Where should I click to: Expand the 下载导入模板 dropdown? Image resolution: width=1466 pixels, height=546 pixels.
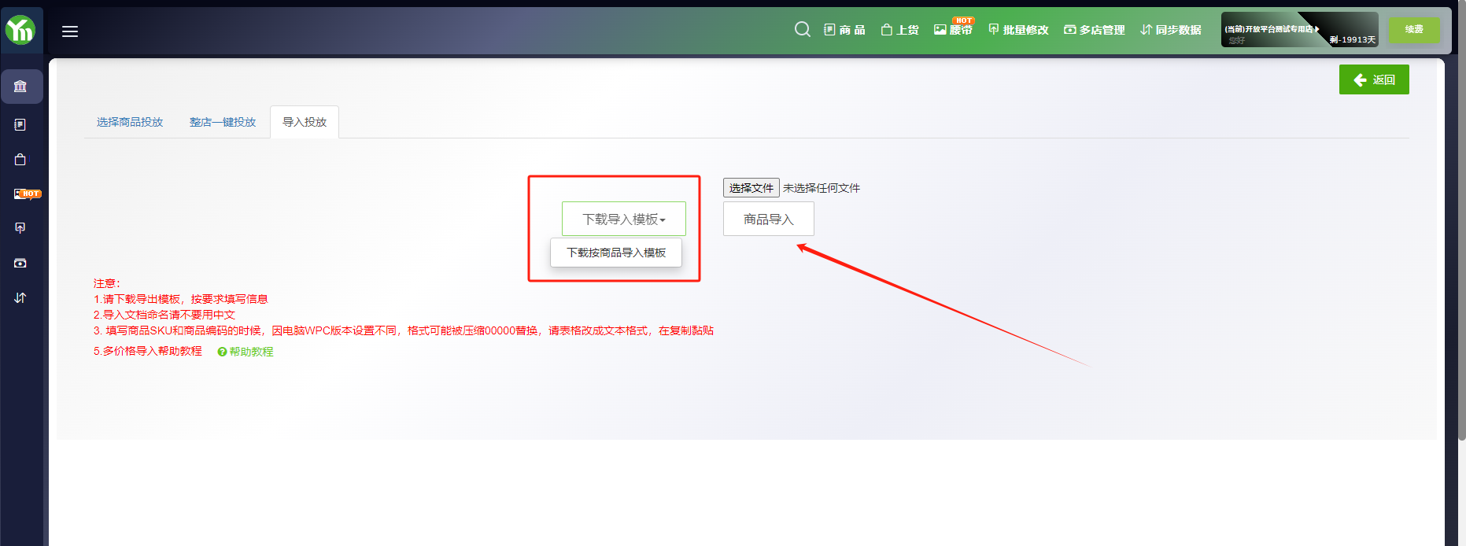click(x=623, y=219)
